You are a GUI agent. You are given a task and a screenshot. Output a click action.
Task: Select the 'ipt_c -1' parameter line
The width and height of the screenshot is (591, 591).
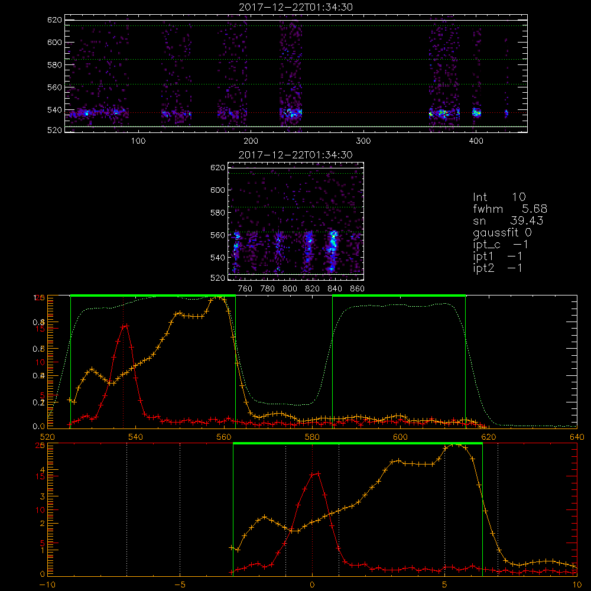click(501, 245)
